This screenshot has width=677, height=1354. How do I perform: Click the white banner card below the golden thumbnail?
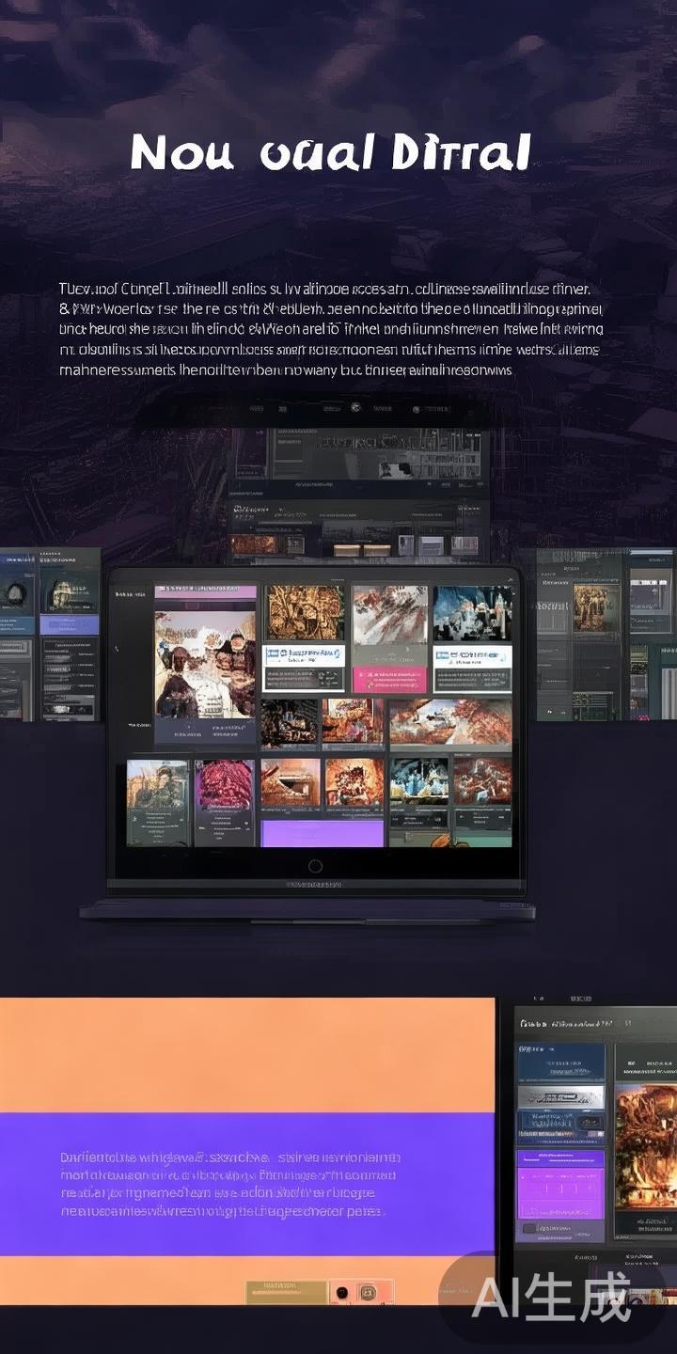click(304, 656)
